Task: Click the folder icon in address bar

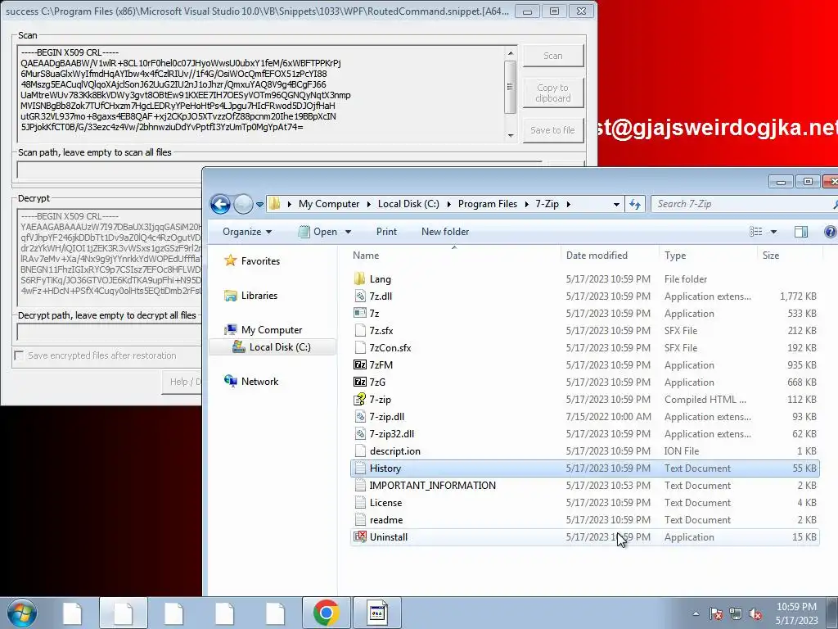Action: point(275,204)
